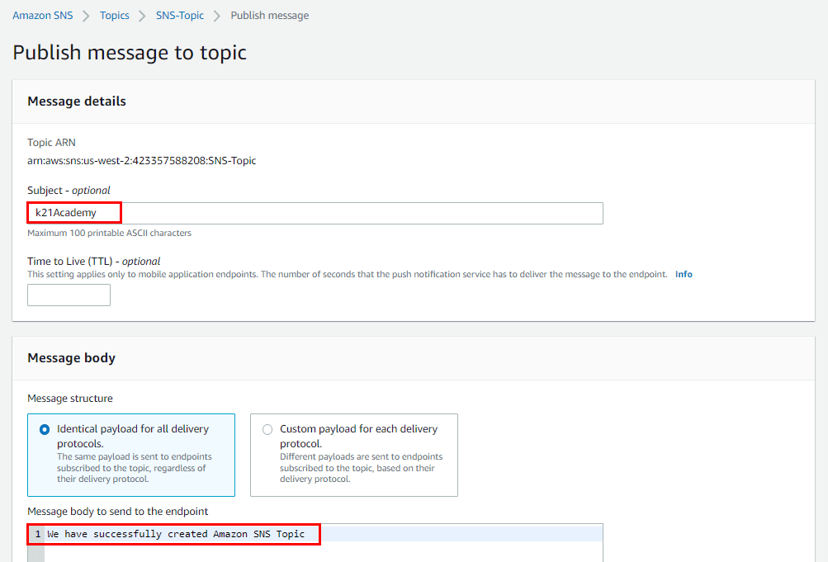Click the chevron before Publish message breadcrumb
This screenshot has width=828, height=562.
217,16
